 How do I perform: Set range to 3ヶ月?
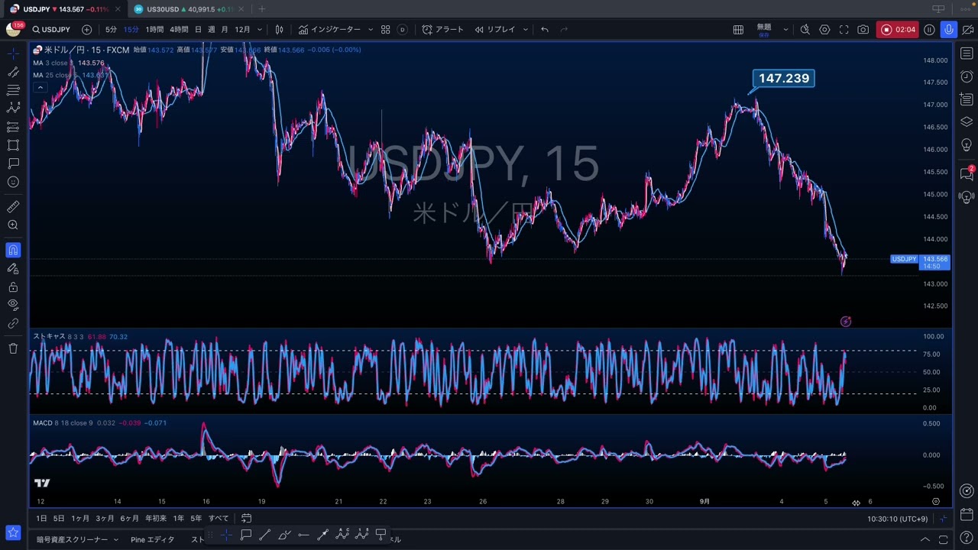[105, 519]
